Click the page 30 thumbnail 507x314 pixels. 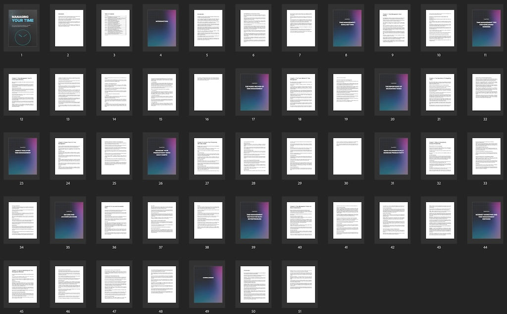(347, 156)
